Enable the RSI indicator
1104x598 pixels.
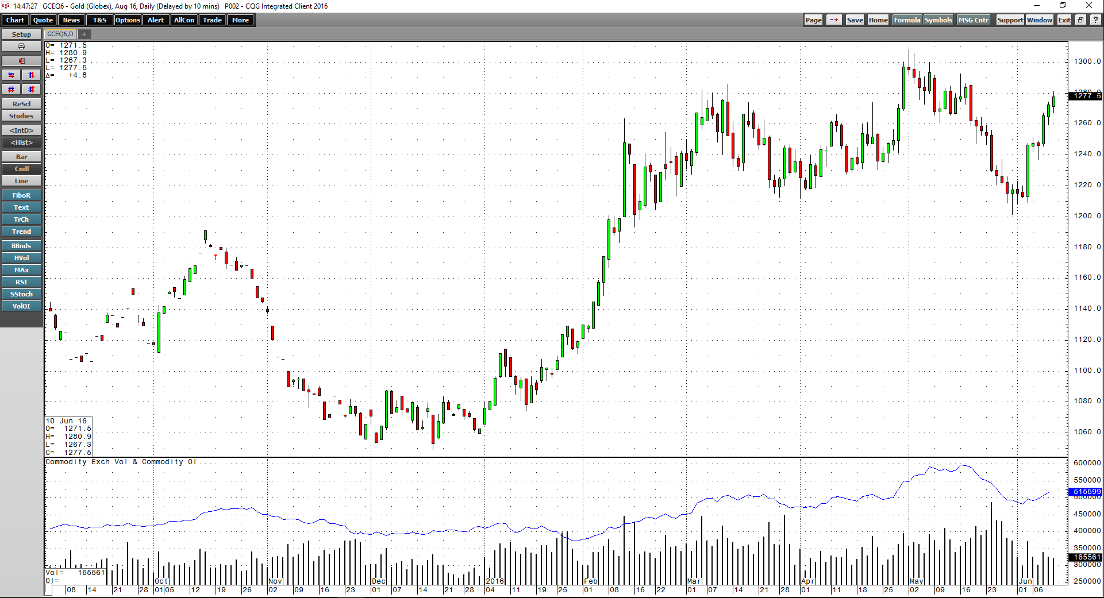pyautogui.click(x=21, y=281)
